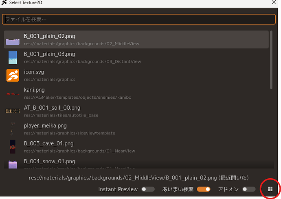
Task: Choose icon.svg file name
Action: (34, 72)
